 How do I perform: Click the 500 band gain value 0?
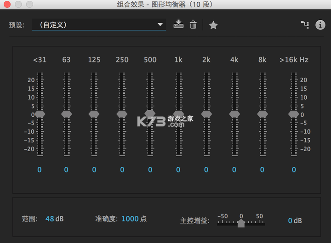tap(150, 170)
